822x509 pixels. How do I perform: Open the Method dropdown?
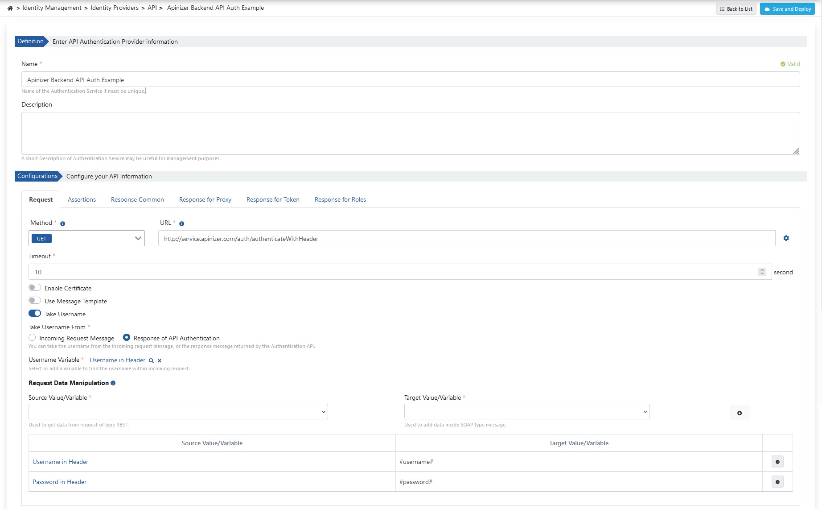(x=86, y=238)
